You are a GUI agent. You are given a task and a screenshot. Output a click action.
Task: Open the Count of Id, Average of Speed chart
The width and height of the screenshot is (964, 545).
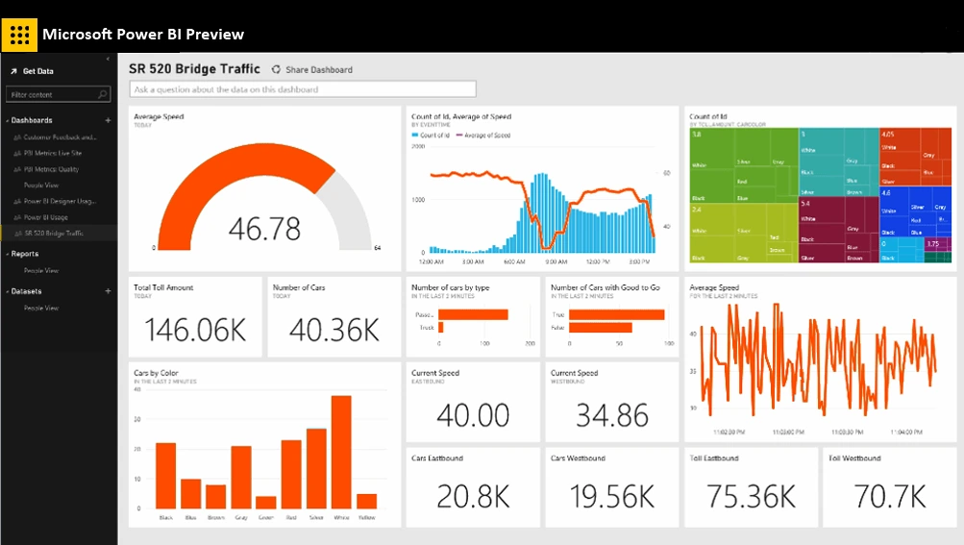click(542, 188)
